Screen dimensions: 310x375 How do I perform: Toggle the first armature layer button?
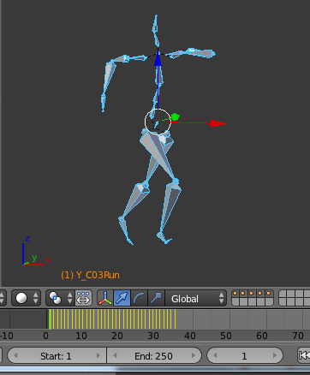pos(235,294)
